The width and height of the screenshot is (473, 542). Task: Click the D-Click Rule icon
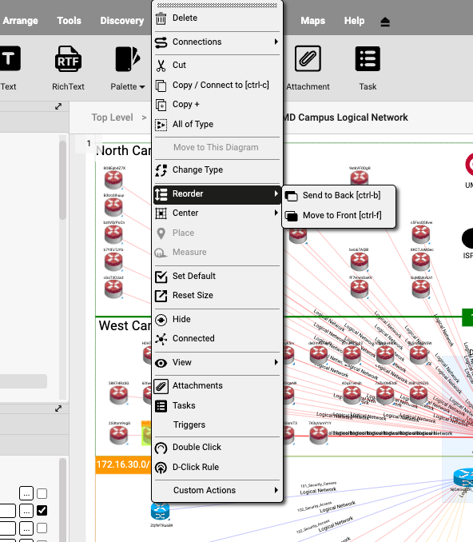[x=161, y=468]
